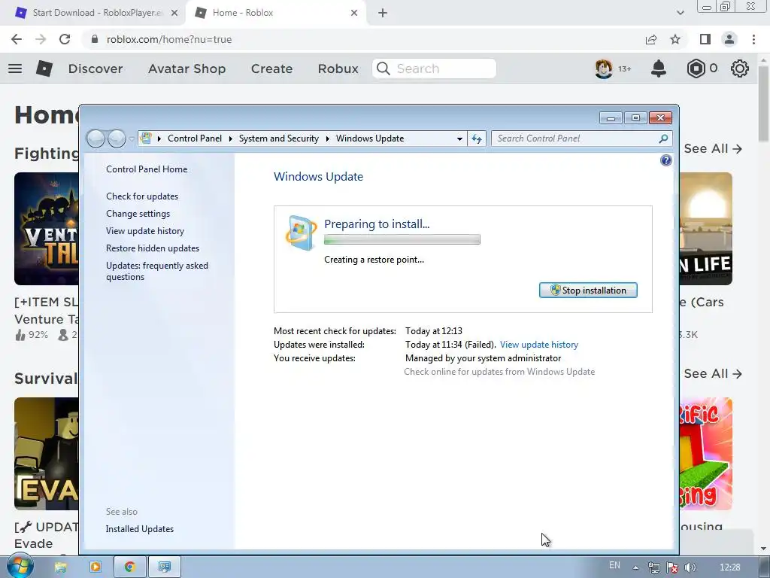This screenshot has height=578, width=770.
Task: Open View update history in sidebar
Action: (145, 231)
